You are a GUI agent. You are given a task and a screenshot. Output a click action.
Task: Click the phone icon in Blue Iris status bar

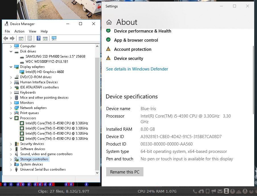(195, 191)
